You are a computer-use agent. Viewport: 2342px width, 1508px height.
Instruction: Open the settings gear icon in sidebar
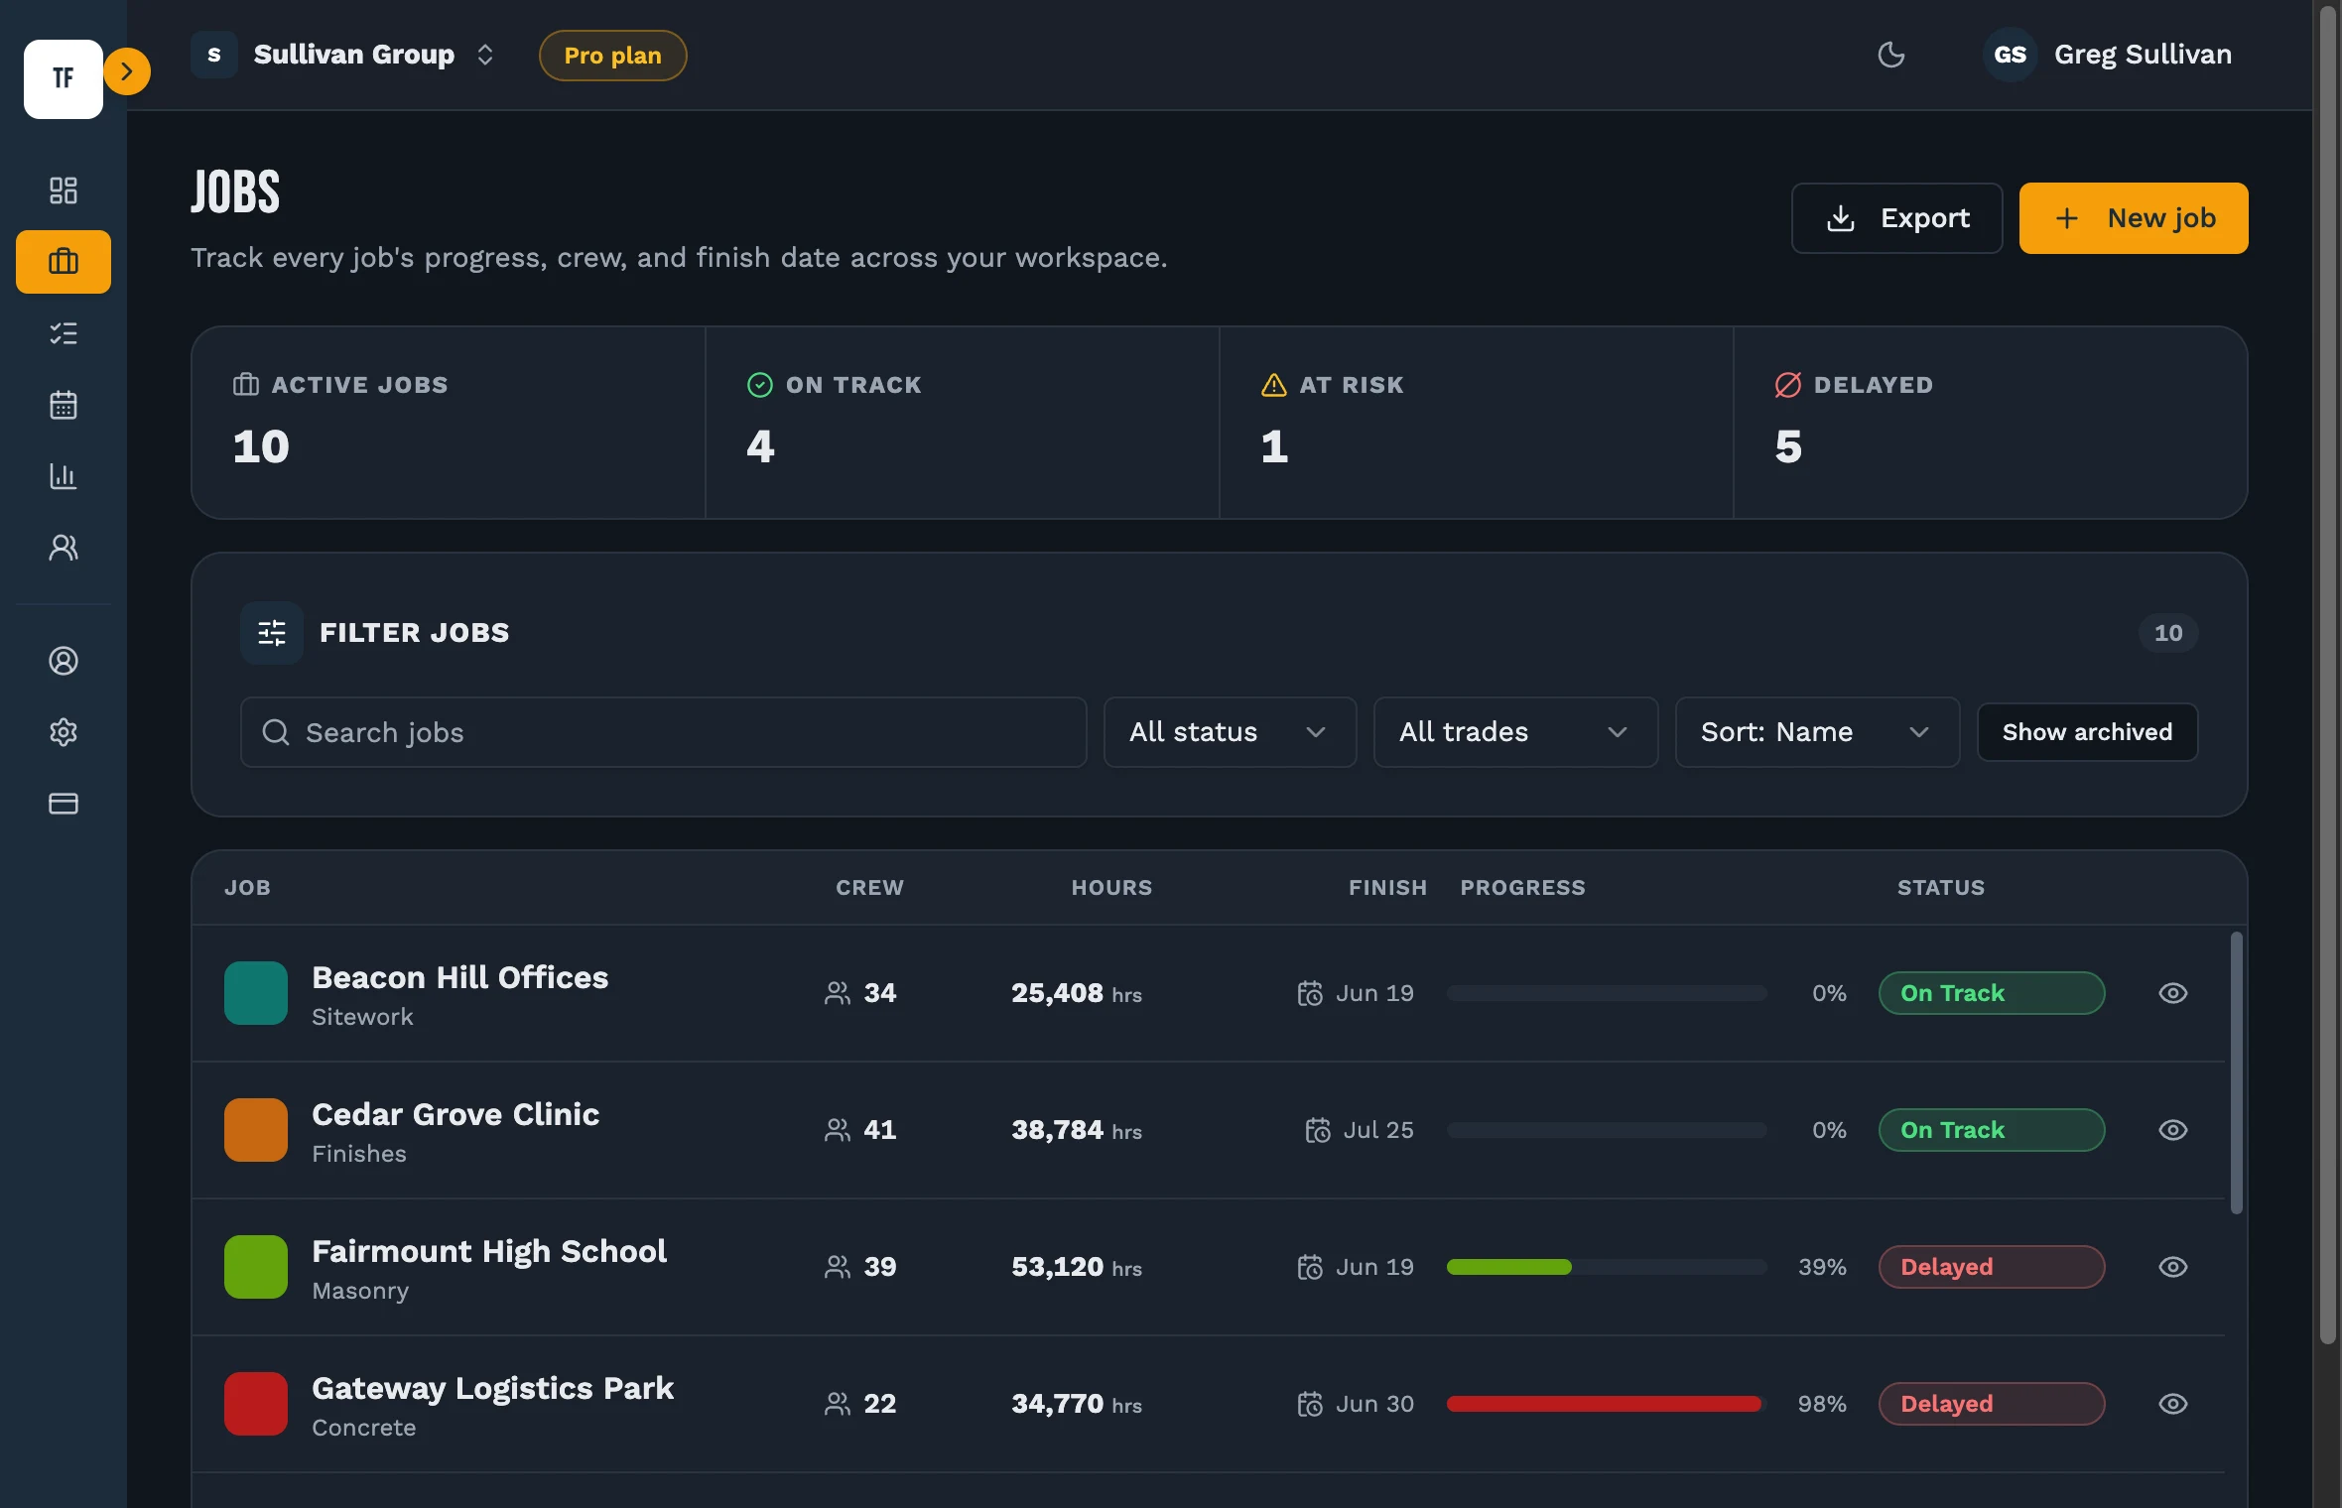64,732
